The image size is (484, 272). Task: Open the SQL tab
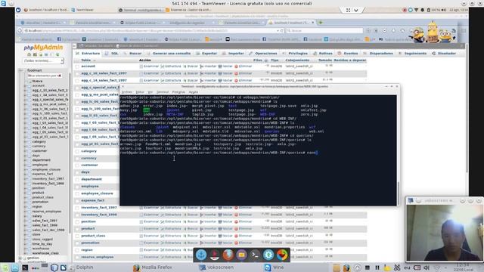pos(112,54)
